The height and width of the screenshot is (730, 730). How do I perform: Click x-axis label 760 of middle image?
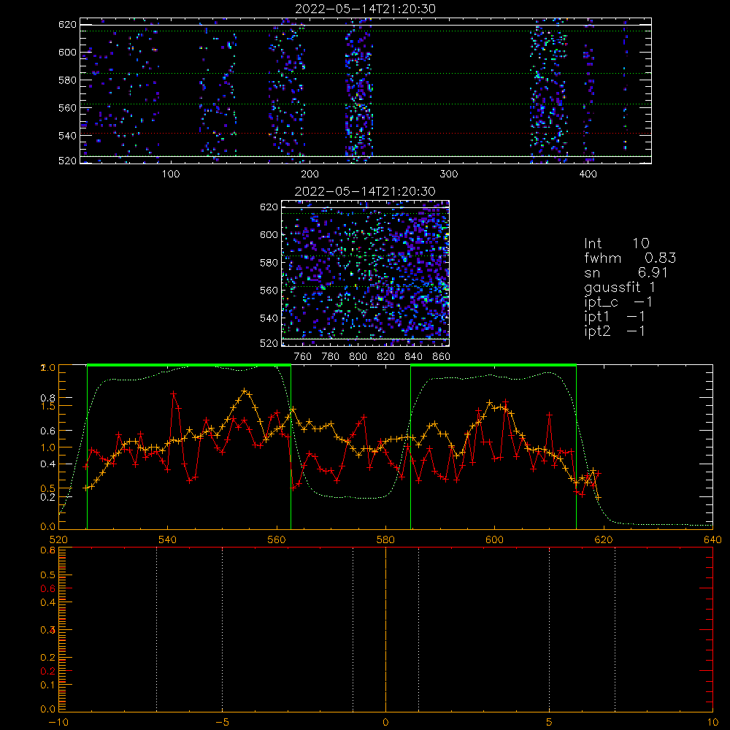[x=303, y=357]
